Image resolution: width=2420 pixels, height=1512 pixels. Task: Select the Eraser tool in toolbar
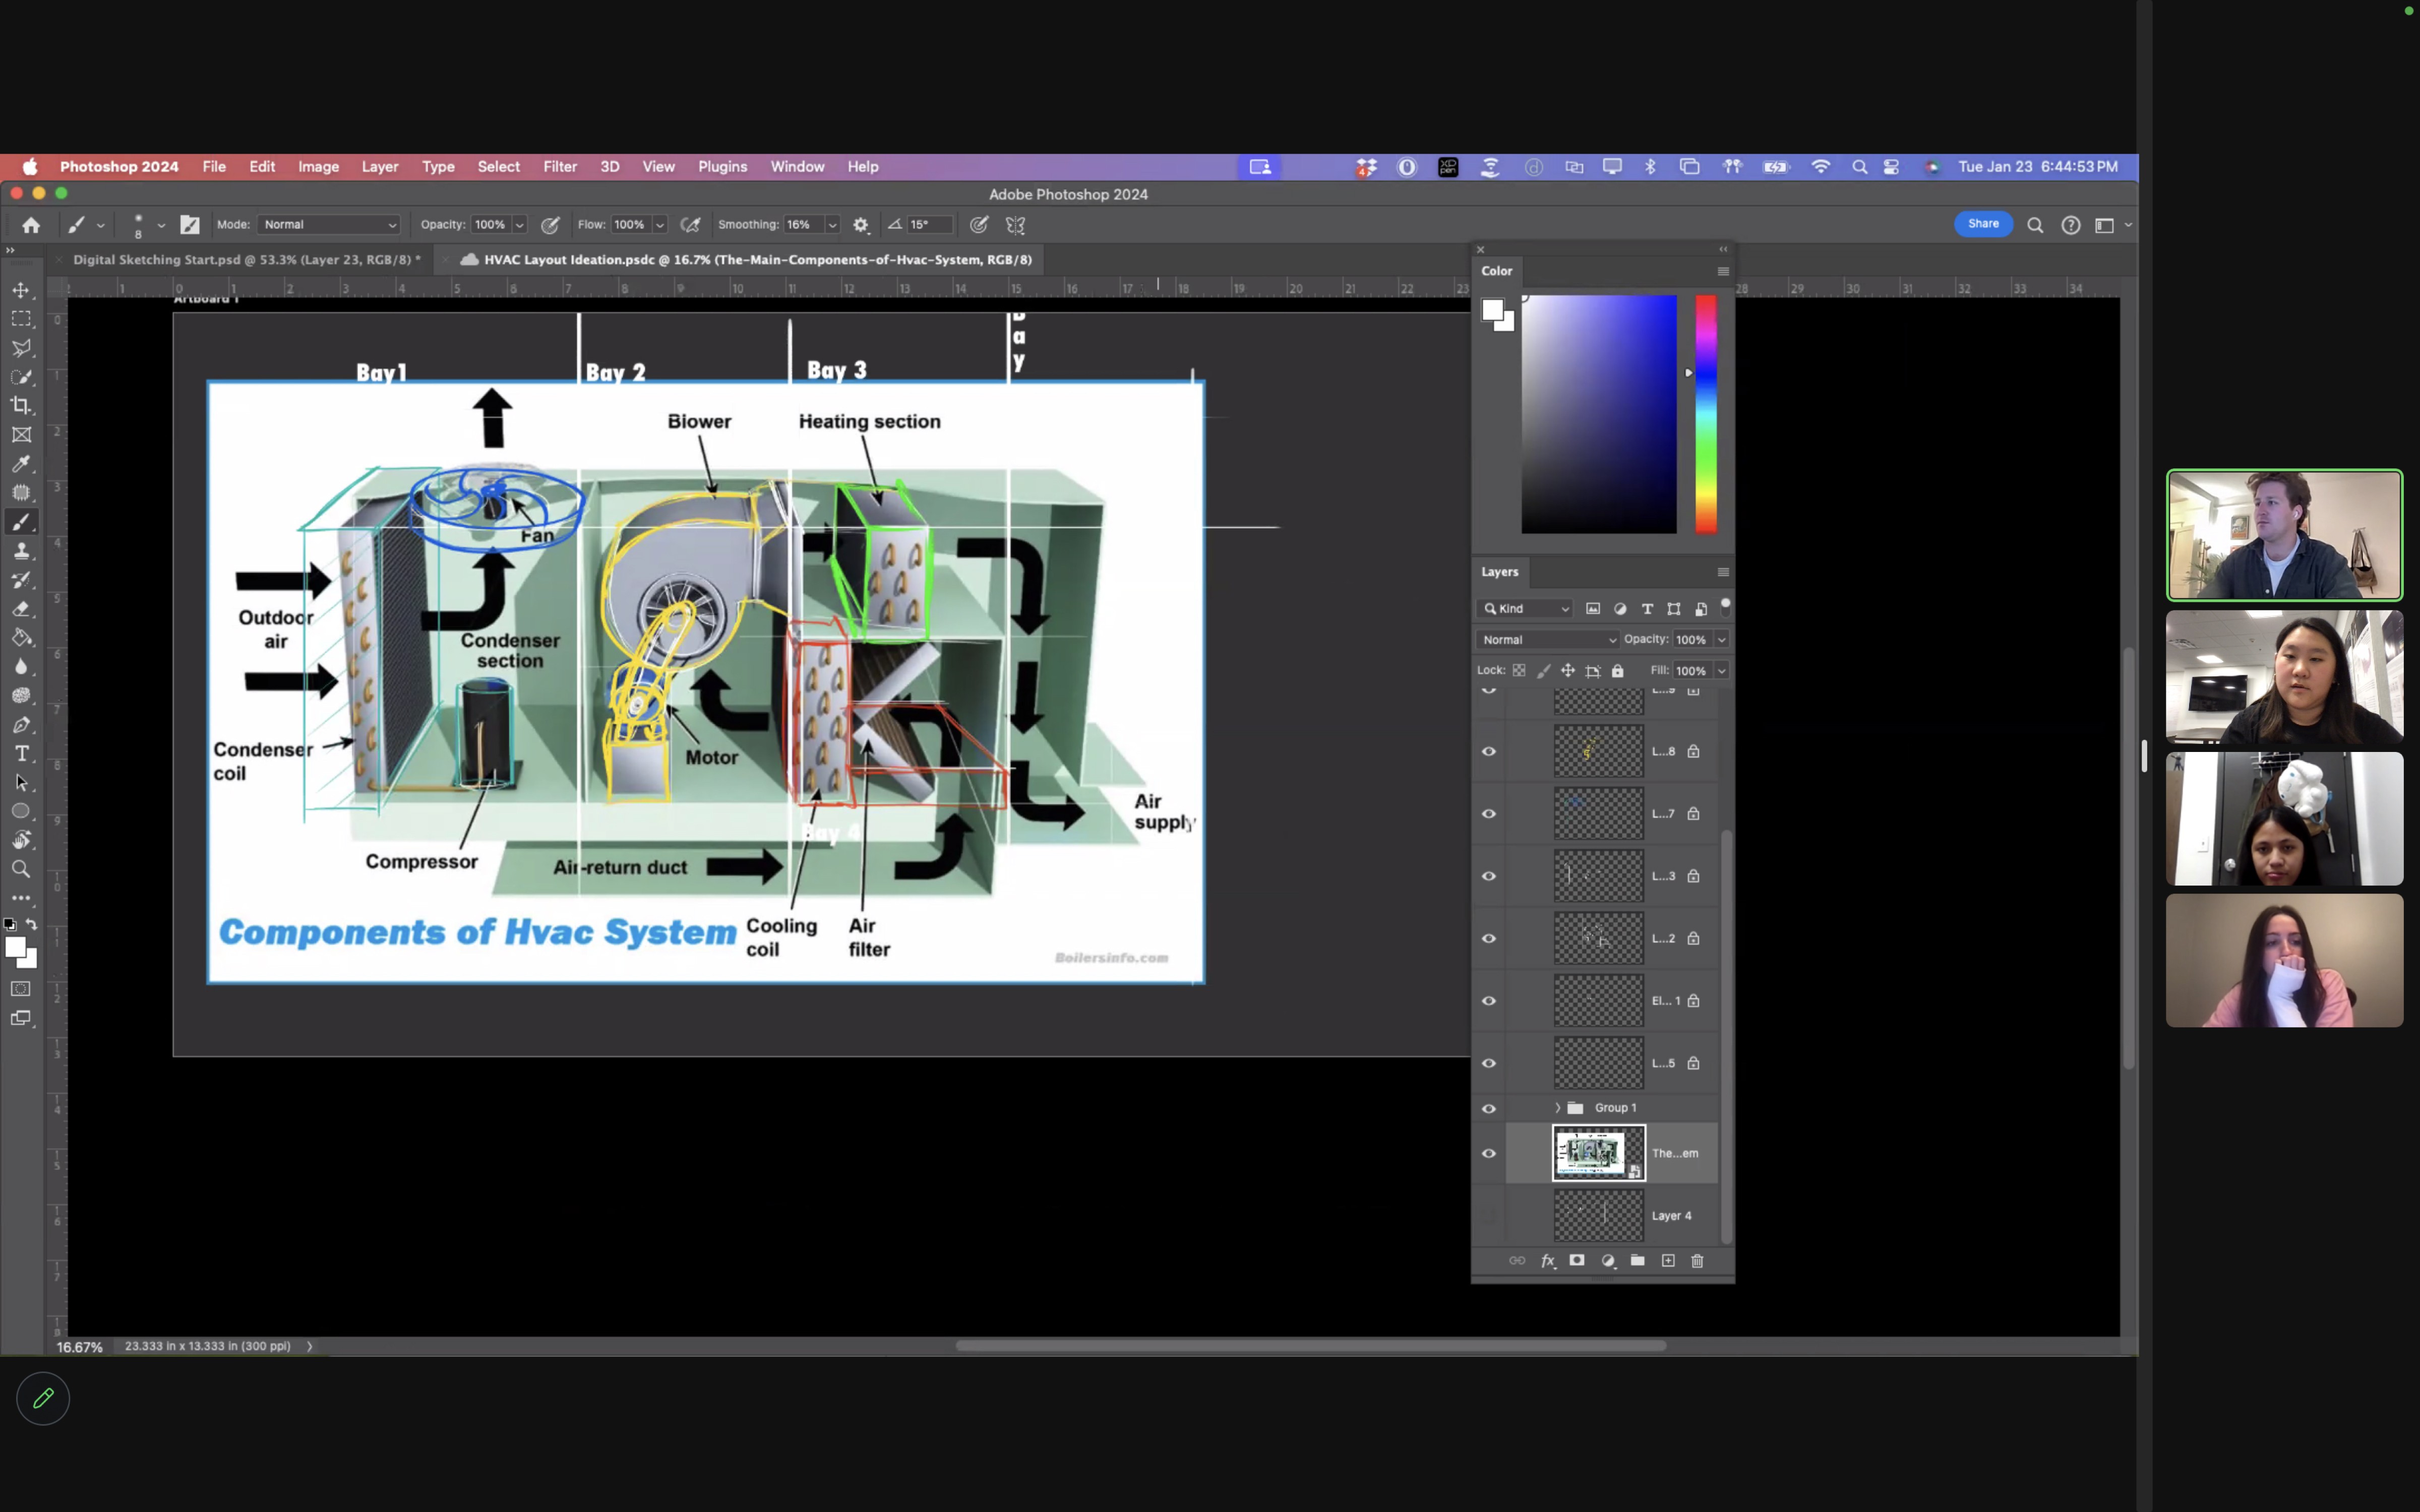pos(23,606)
